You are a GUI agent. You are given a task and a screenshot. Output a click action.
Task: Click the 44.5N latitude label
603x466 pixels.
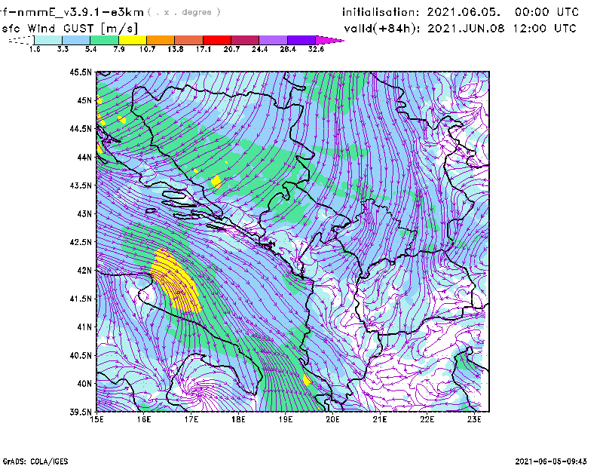pyautogui.click(x=81, y=128)
